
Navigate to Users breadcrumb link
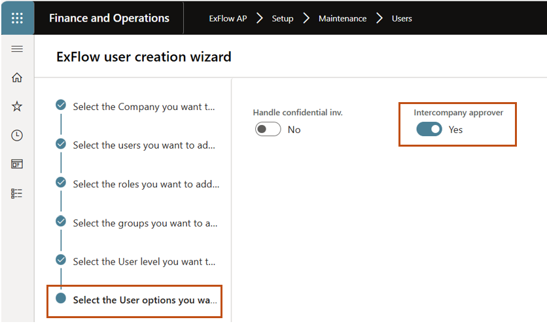tap(402, 18)
